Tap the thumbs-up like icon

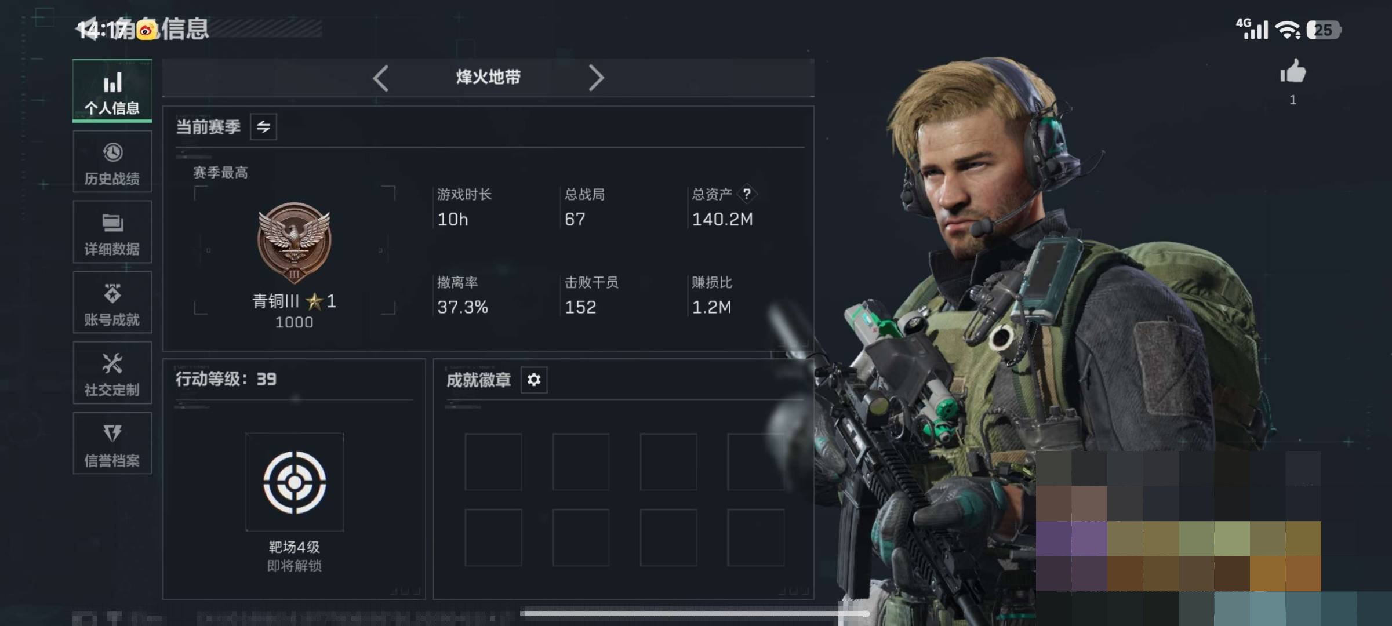click(1293, 72)
